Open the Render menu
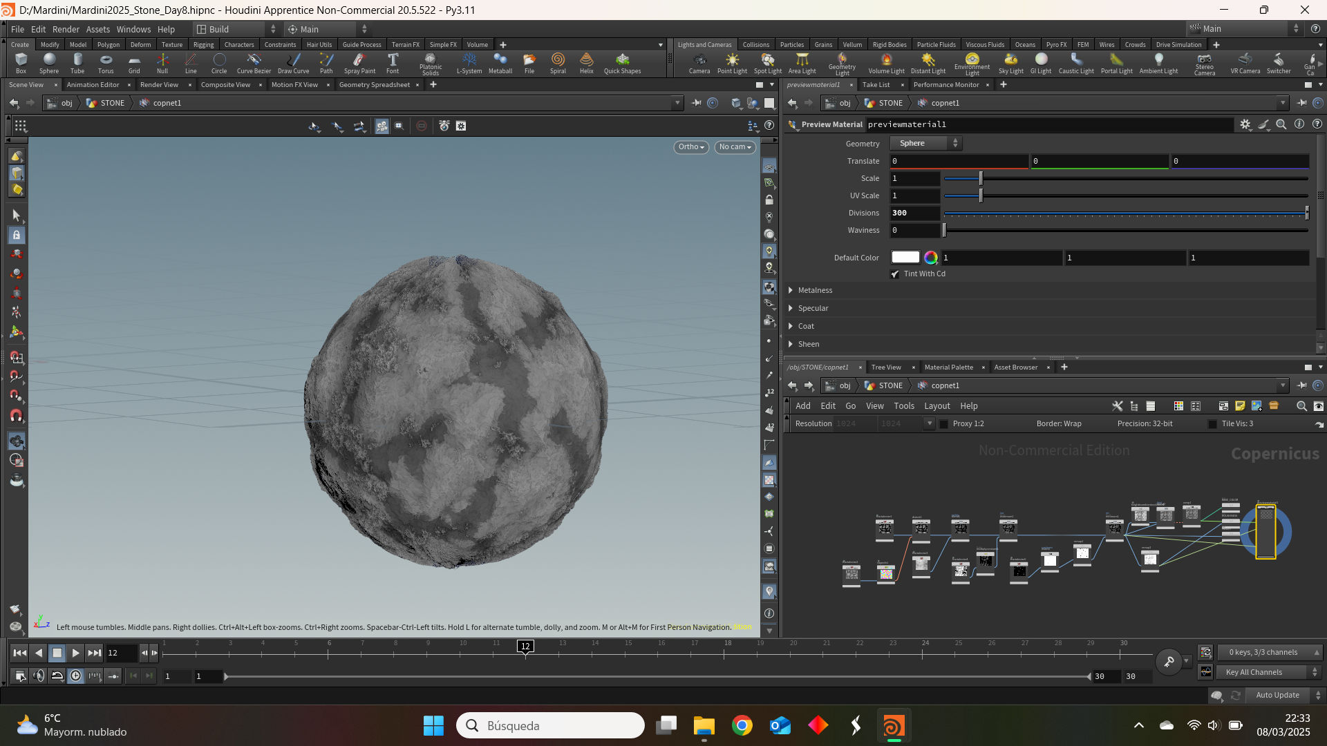Viewport: 1327px width, 746px height. [x=66, y=29]
